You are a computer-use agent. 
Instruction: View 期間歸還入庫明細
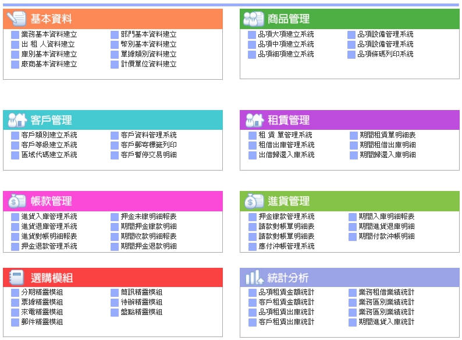pos(388,155)
